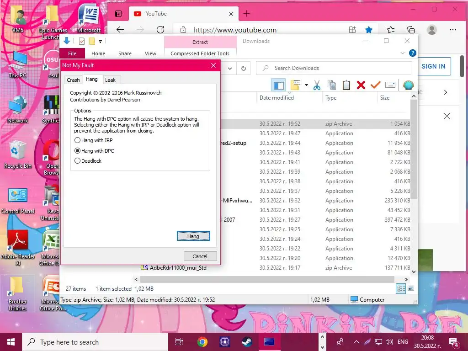
Task: Click the SIGN IN button on YouTube
Action: tap(433, 66)
